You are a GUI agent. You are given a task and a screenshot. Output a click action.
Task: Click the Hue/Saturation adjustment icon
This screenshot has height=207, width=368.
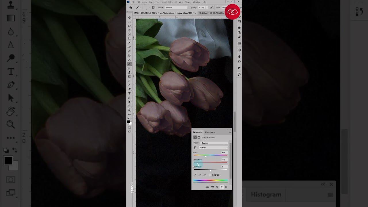pyautogui.click(x=195, y=137)
